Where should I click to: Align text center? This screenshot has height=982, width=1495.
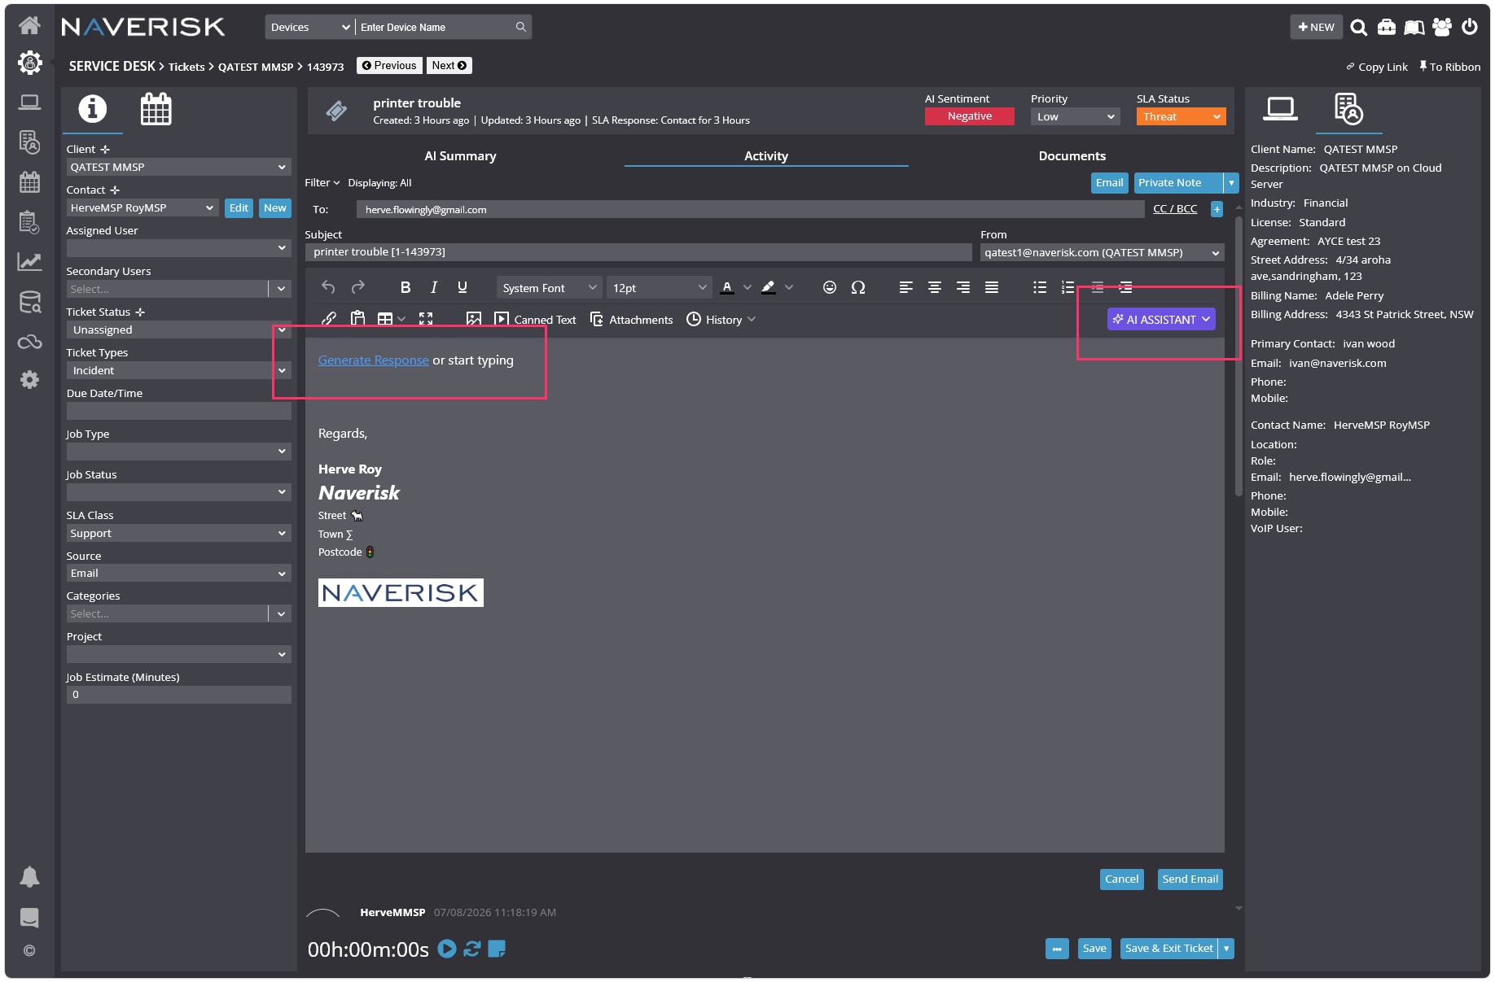(935, 287)
